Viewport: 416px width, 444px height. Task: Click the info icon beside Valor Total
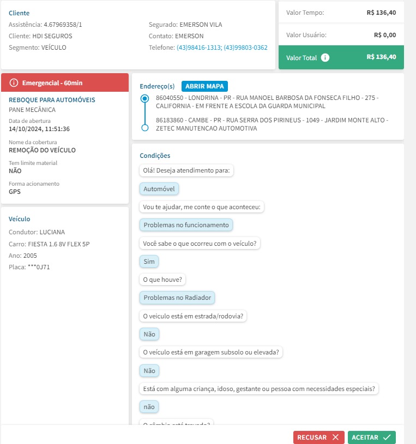(x=325, y=57)
